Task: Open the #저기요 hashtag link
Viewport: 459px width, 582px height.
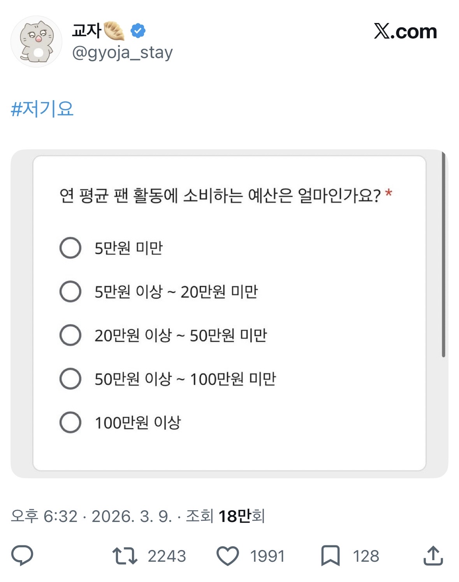Action: [x=42, y=109]
